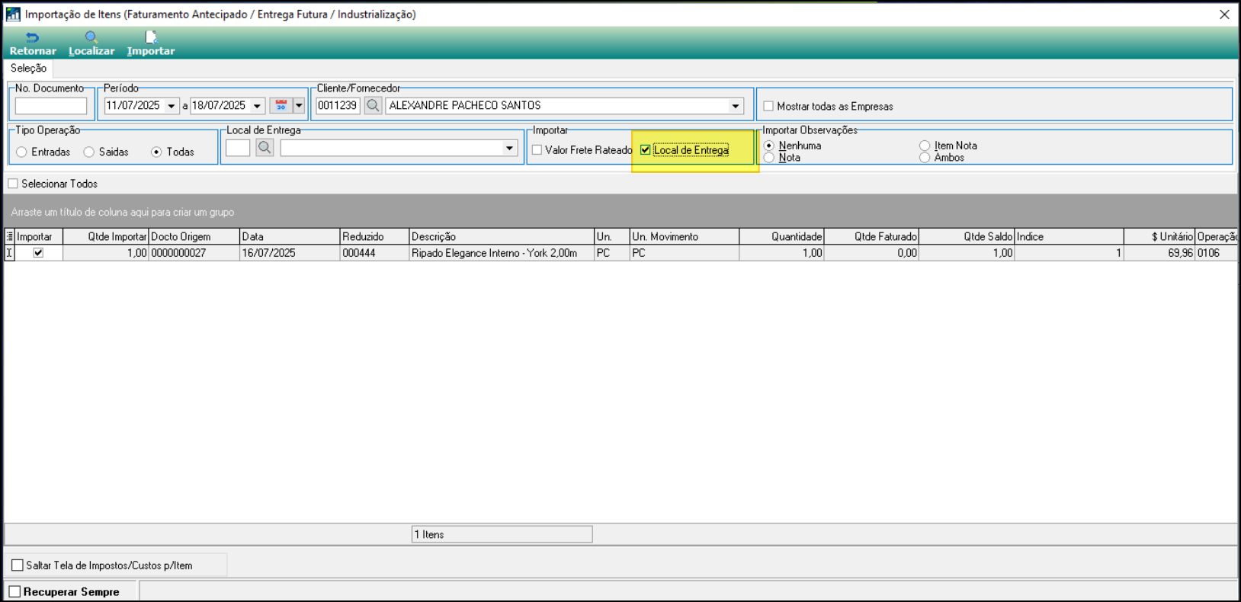Sort by the Indice column header
The image size is (1241, 602).
click(1069, 237)
